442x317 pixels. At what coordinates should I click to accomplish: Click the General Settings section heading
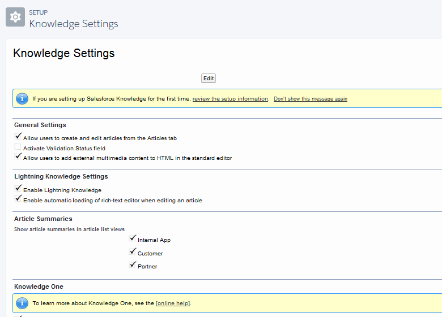click(40, 125)
